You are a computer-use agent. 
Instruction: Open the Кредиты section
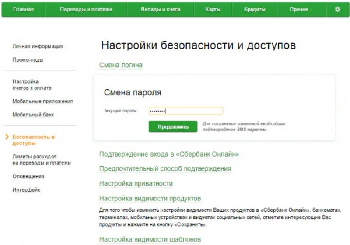click(x=255, y=9)
